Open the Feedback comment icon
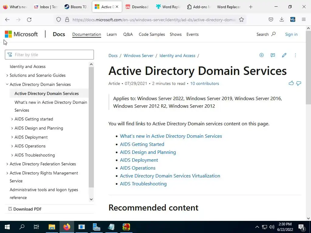Screen dimensions: 311x233 [x=273, y=55]
